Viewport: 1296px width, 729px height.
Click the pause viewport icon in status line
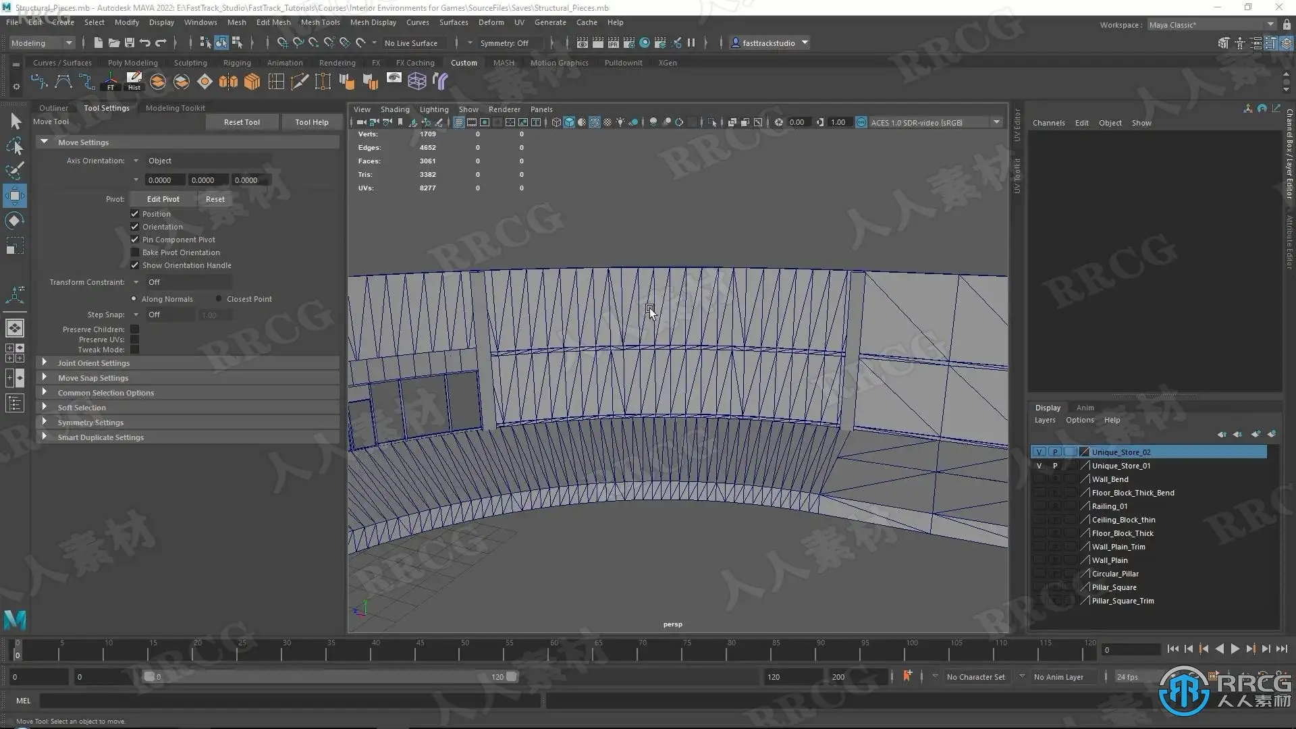[x=691, y=43]
